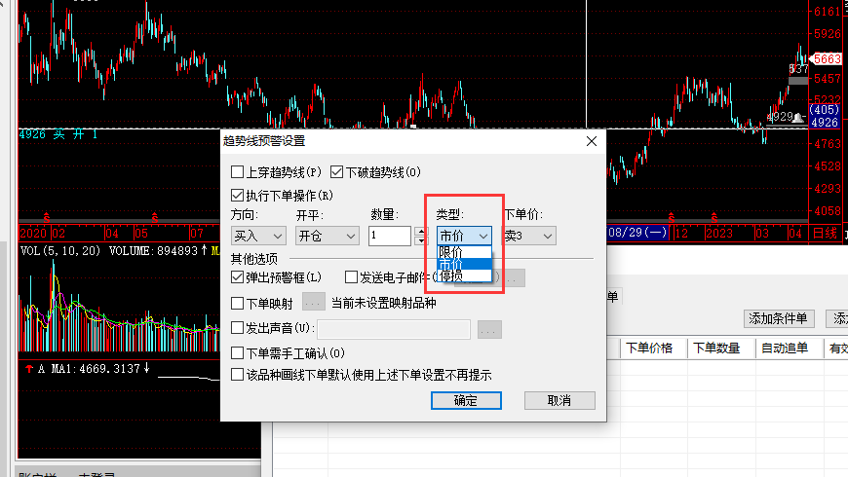This screenshot has width=848, height=477.
Task: Uncheck the 下破趋势线(O) checkbox
Action: point(336,172)
